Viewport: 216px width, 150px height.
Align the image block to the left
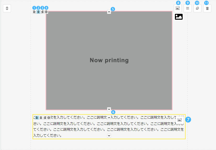click(34, 12)
